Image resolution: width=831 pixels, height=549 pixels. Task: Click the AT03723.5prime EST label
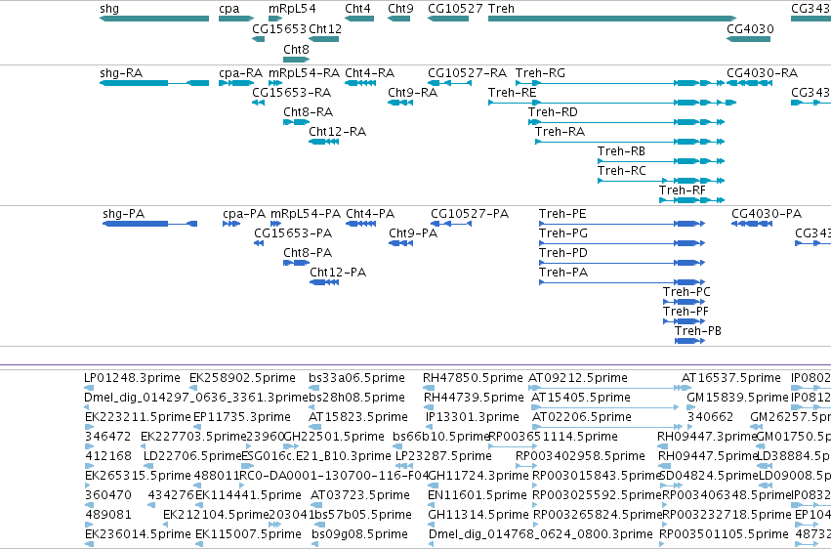[360, 496]
